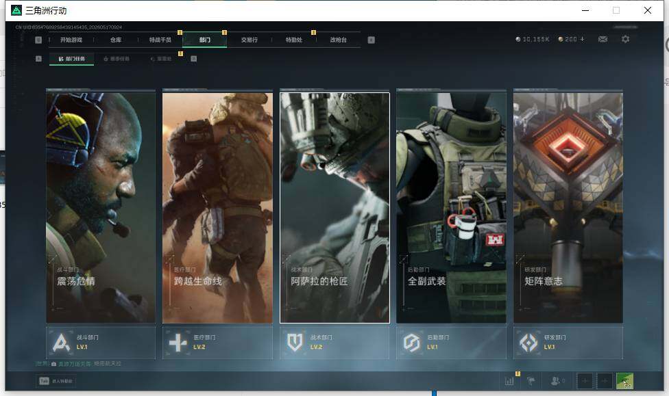Click the 战斗部门 LV.1 label
The image size is (669, 396).
point(82,347)
